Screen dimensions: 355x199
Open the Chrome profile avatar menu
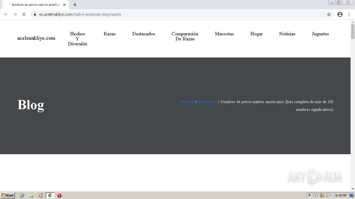tap(340, 14)
